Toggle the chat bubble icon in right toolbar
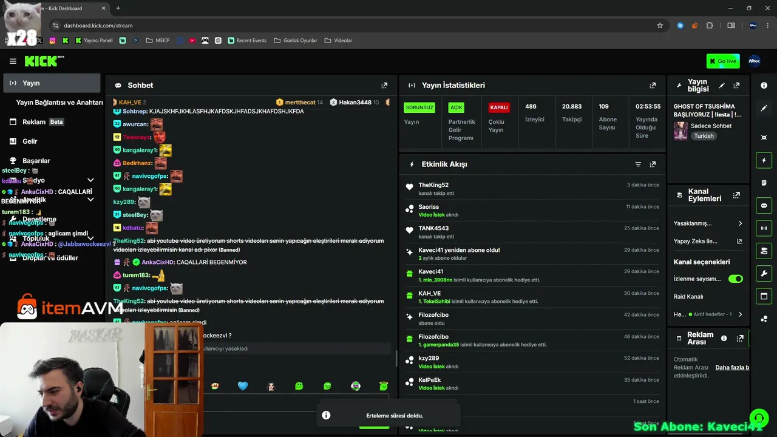Screen dimensions: 777x437 (x=764, y=206)
